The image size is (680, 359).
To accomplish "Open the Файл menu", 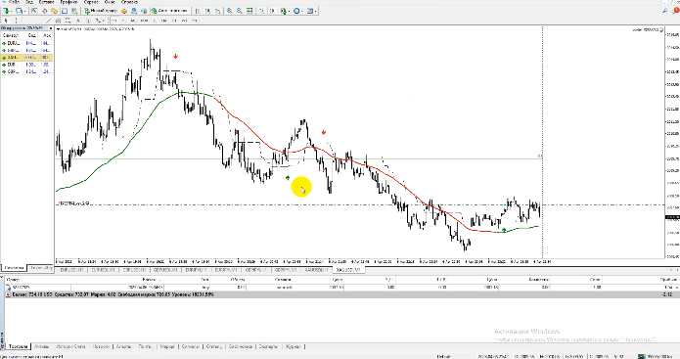I will tap(14, 2).
